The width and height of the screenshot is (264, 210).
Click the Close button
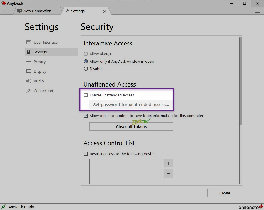[225, 193]
